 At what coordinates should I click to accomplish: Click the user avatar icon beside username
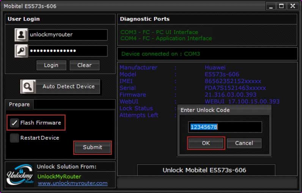pos(21,35)
